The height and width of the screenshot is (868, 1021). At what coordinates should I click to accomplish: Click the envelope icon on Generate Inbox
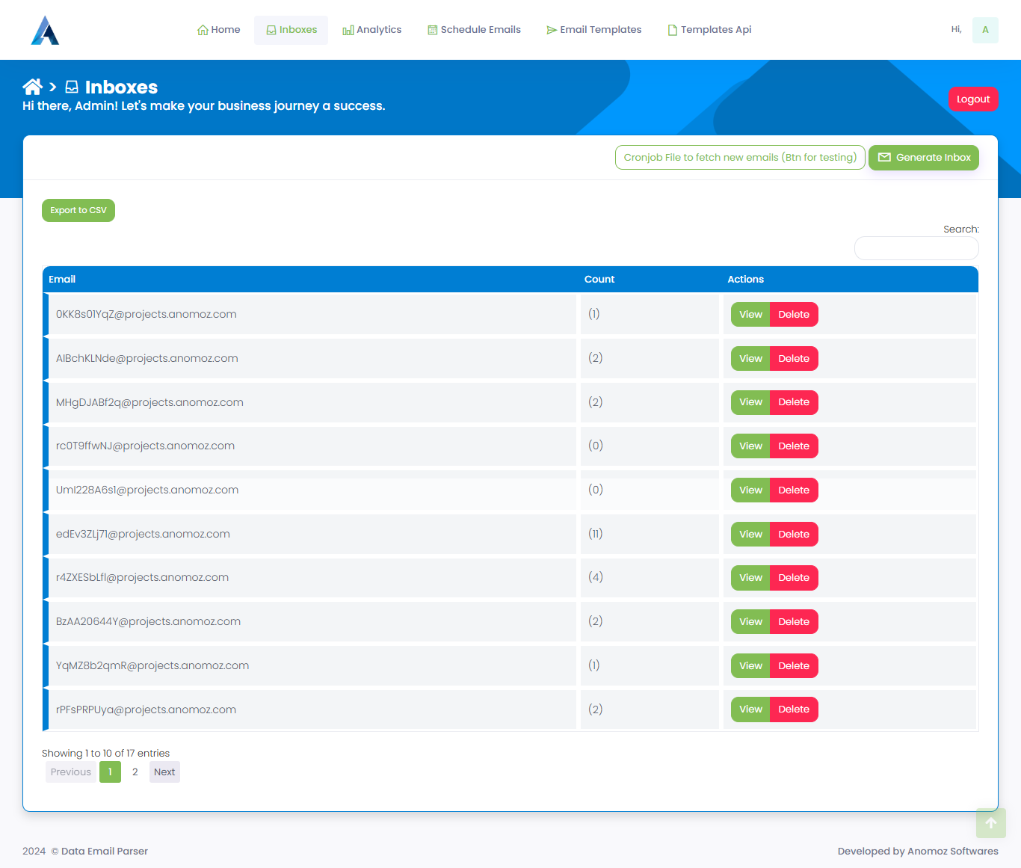pyautogui.click(x=884, y=157)
